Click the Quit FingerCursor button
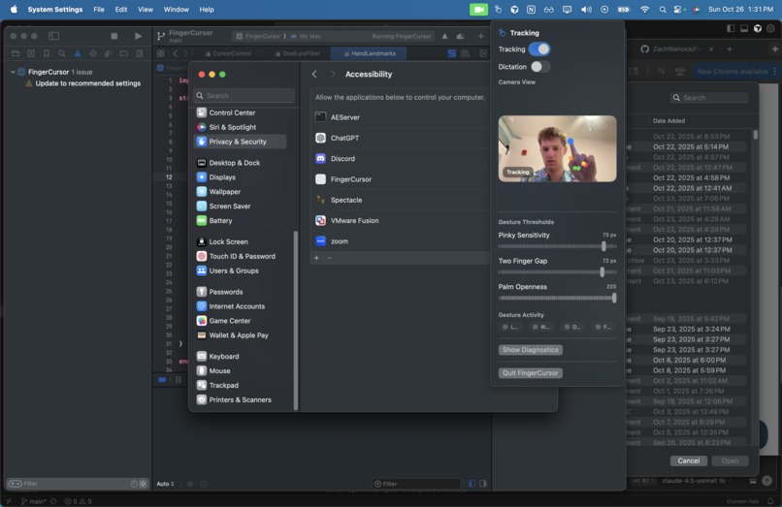782x507 pixels. 530,372
